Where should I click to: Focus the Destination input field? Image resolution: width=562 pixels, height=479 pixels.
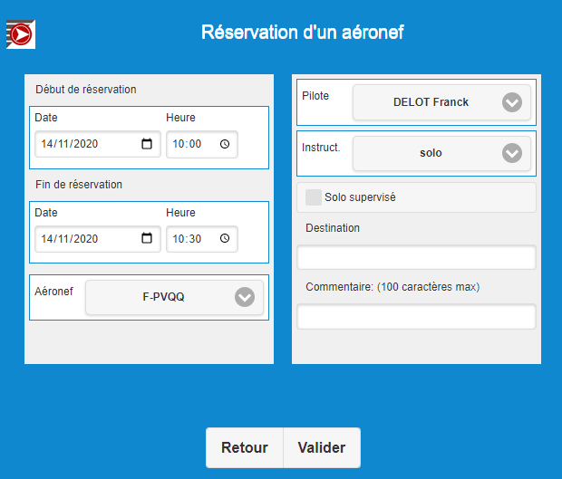(416, 257)
